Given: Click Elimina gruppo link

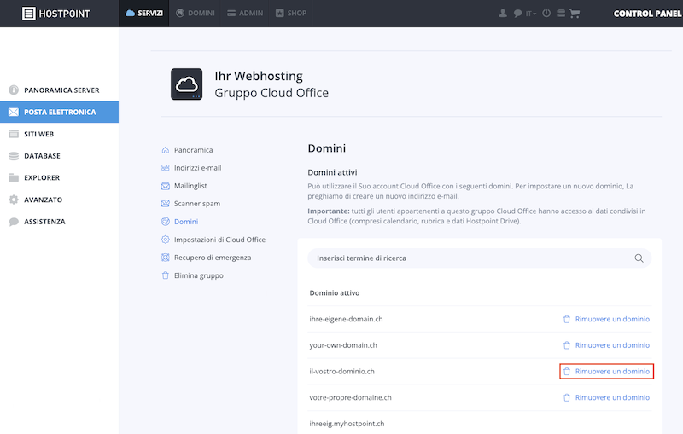Looking at the screenshot, I should pos(199,275).
